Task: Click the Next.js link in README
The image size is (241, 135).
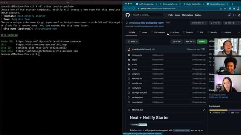Action: click(141, 130)
